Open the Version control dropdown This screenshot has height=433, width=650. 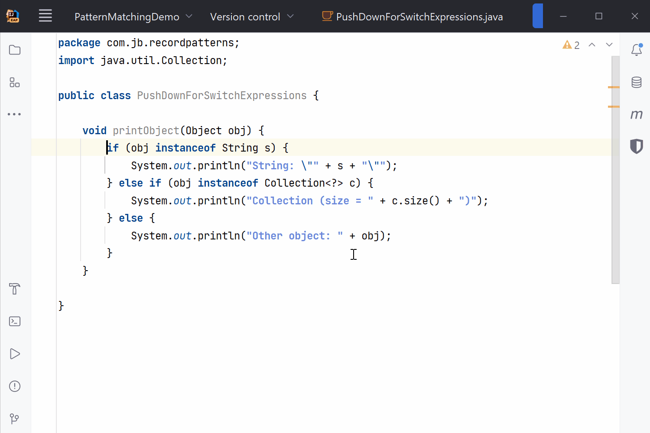coord(251,16)
